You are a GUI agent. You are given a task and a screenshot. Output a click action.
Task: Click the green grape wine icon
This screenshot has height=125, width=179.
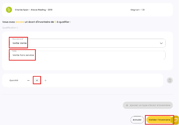tap(9, 10)
